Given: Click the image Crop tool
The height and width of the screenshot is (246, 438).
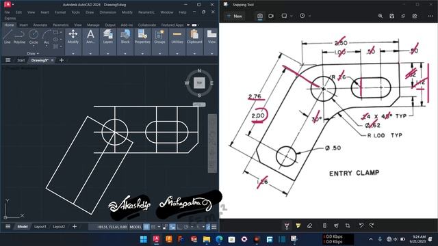Looking at the screenshot, I should [348, 225].
